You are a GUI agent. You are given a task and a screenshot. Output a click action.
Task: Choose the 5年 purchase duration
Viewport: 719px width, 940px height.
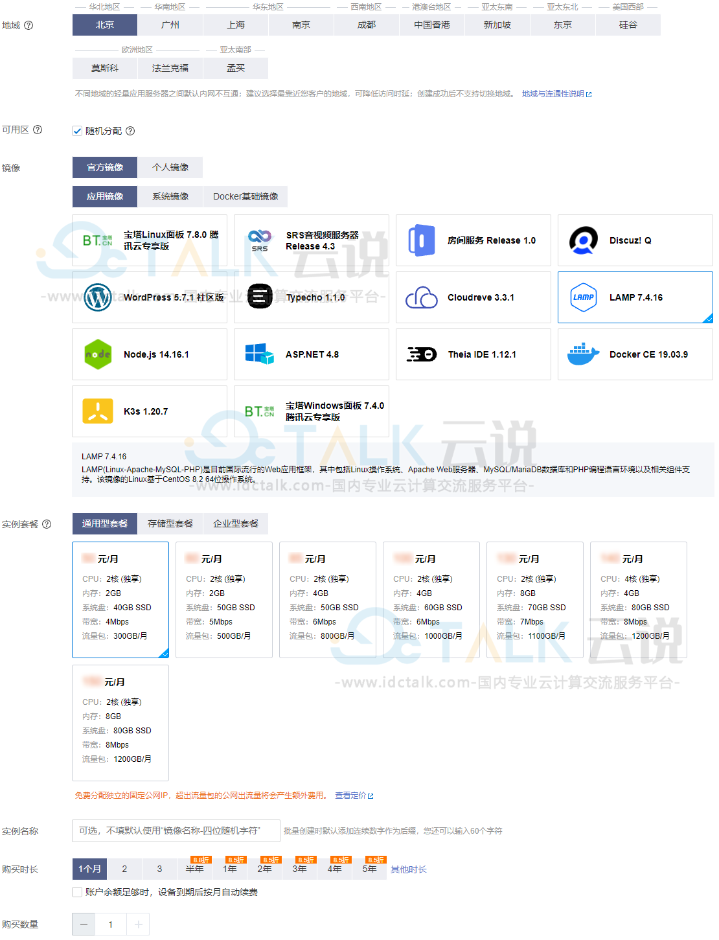pyautogui.click(x=369, y=869)
